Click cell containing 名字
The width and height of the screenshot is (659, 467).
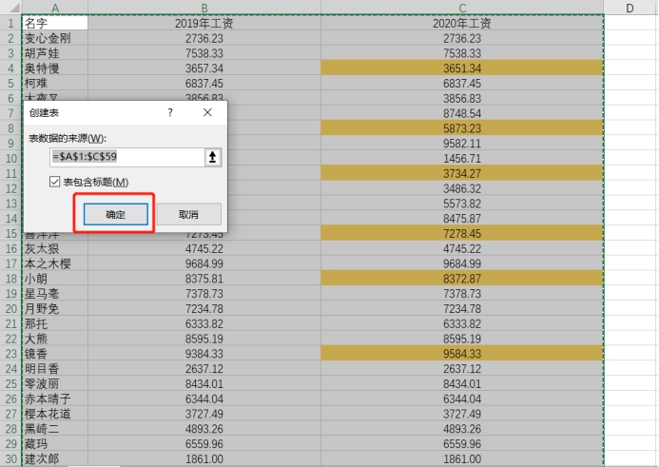coord(55,23)
